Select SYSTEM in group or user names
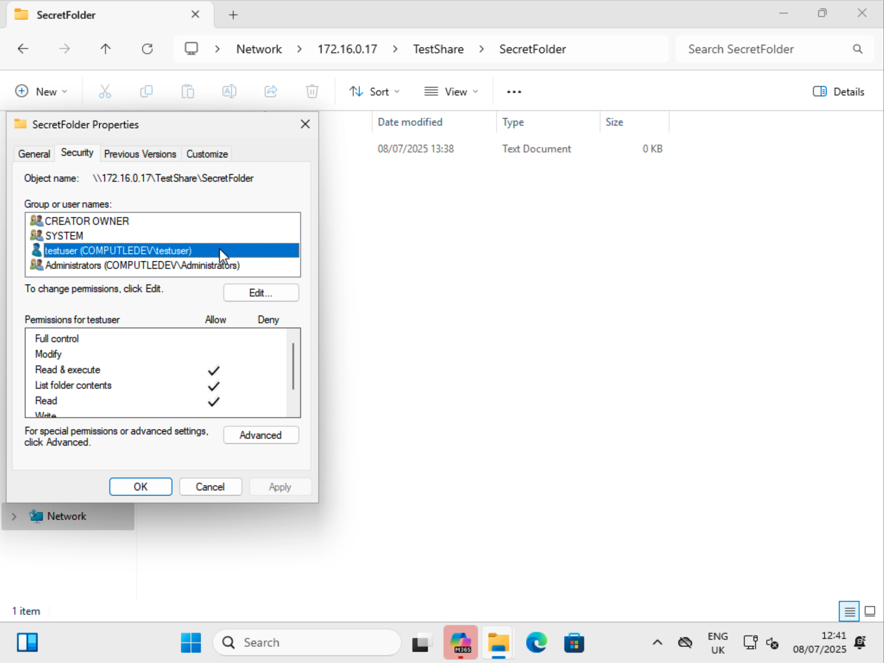Image resolution: width=884 pixels, height=663 pixels. (64, 236)
